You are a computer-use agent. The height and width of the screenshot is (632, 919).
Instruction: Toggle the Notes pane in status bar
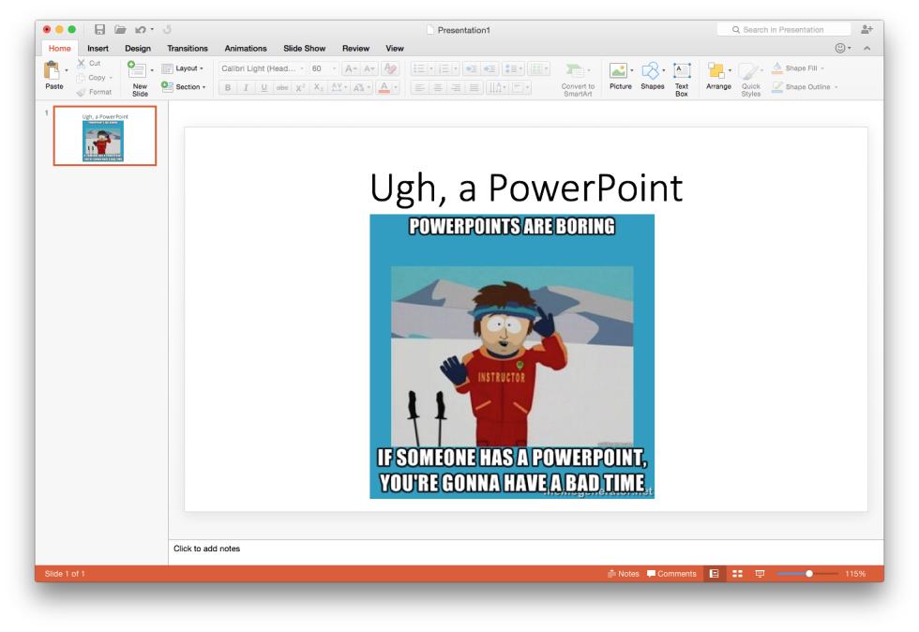622,574
